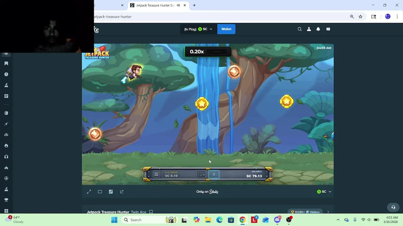The height and width of the screenshot is (226, 403).
Task: Expand the SC currency selector below game
Action: [x=324, y=191]
